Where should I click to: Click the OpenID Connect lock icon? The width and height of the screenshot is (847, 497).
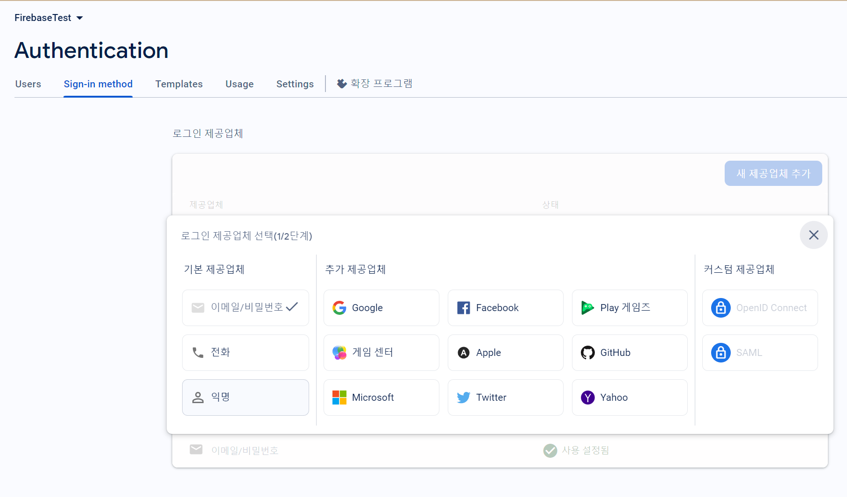pos(721,308)
